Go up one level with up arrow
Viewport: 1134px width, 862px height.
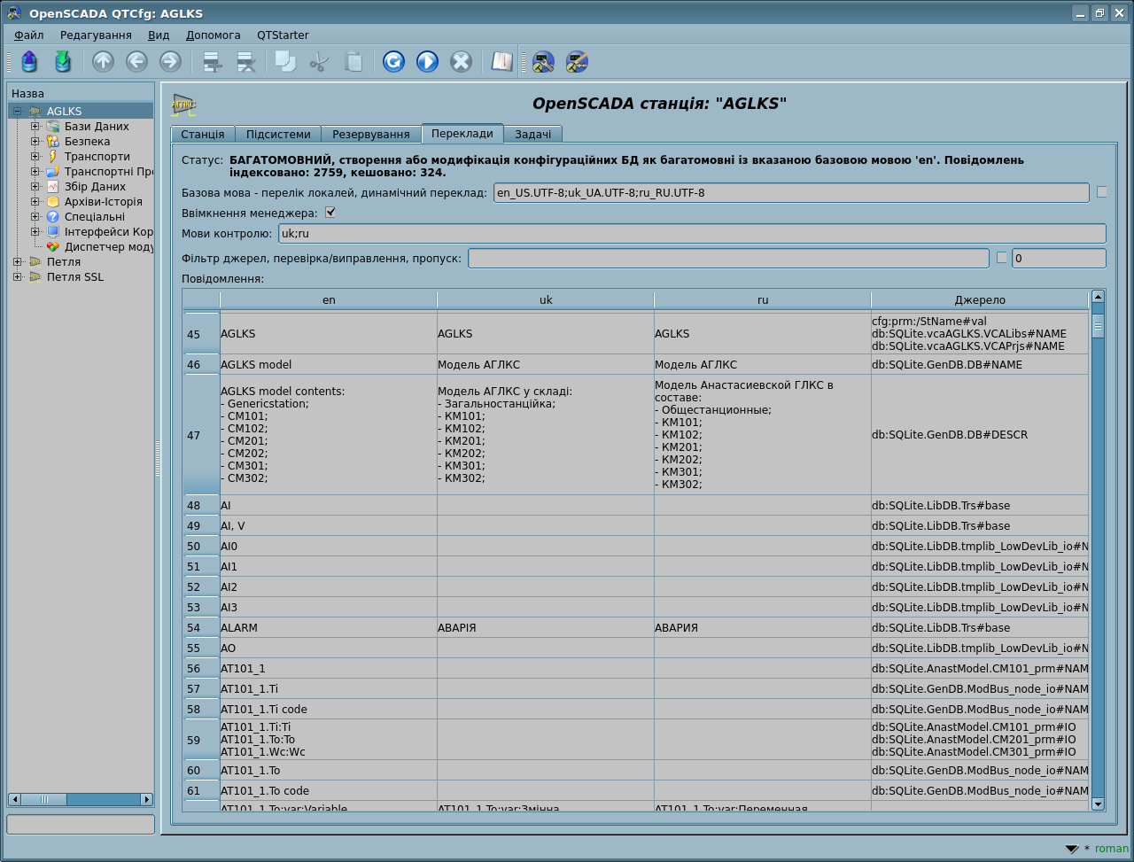tap(104, 61)
